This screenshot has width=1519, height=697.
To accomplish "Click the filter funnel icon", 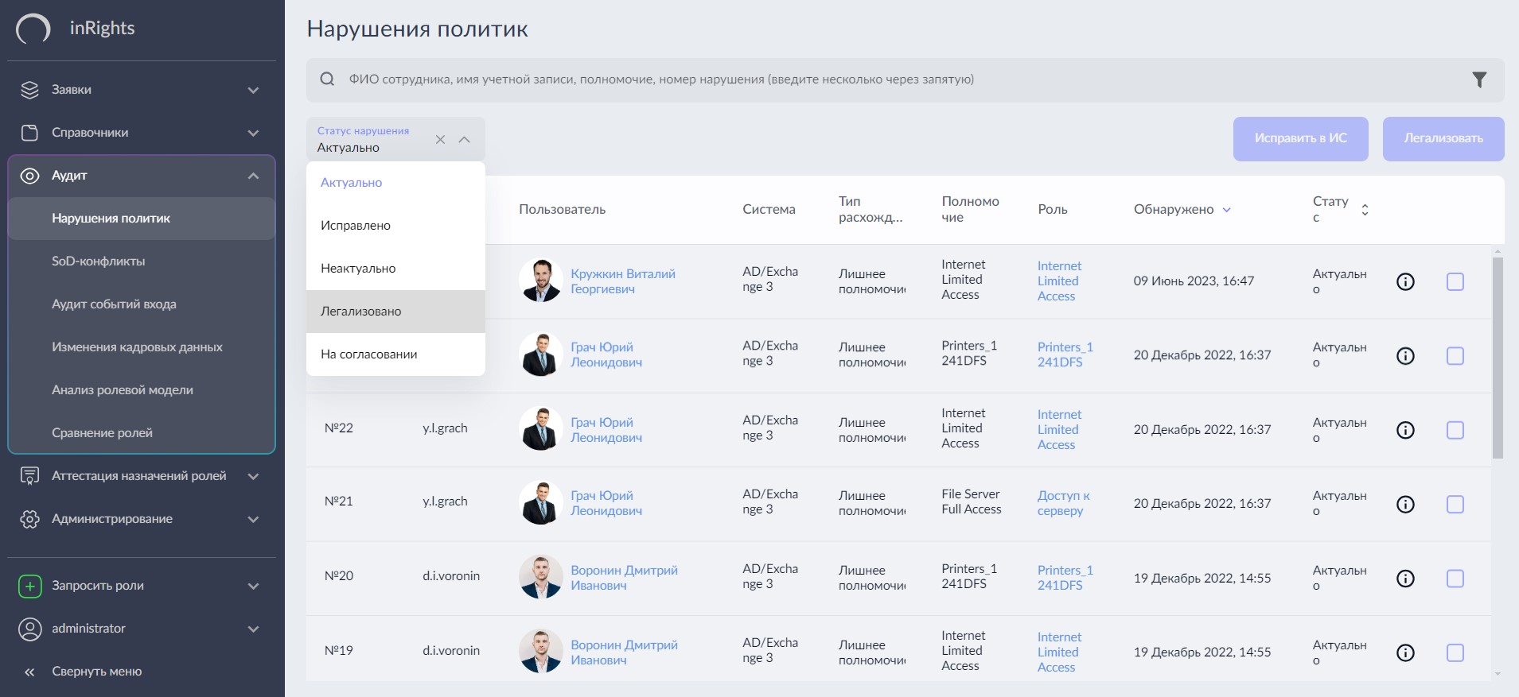I will pyautogui.click(x=1478, y=79).
